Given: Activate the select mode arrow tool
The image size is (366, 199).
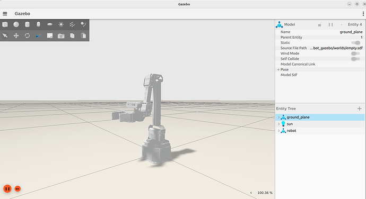Looking at the screenshot, I should click(x=5, y=35).
